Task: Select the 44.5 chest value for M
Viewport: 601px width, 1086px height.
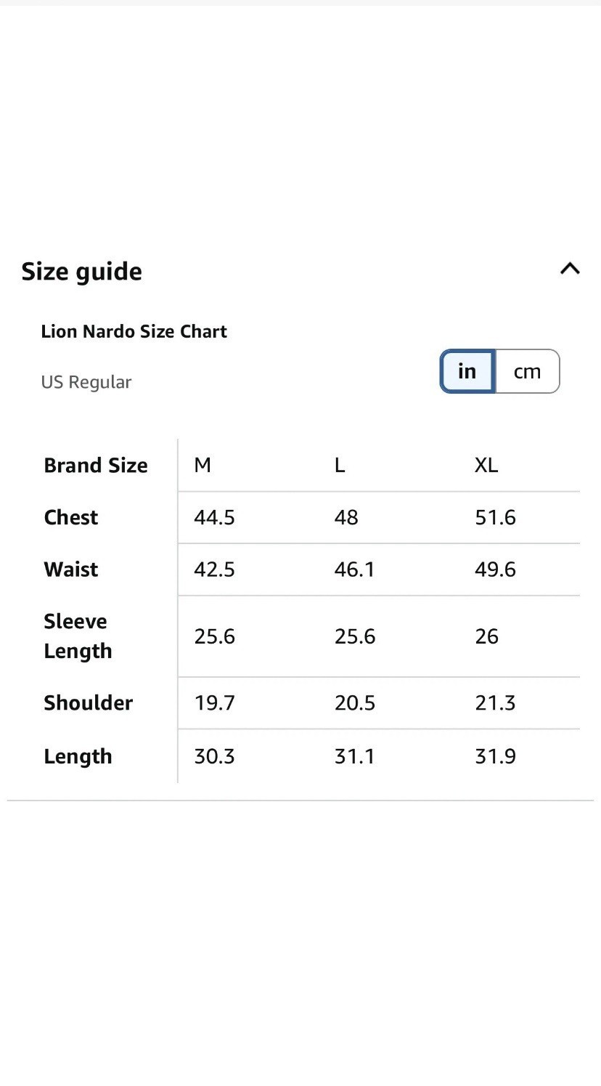Action: 214,517
